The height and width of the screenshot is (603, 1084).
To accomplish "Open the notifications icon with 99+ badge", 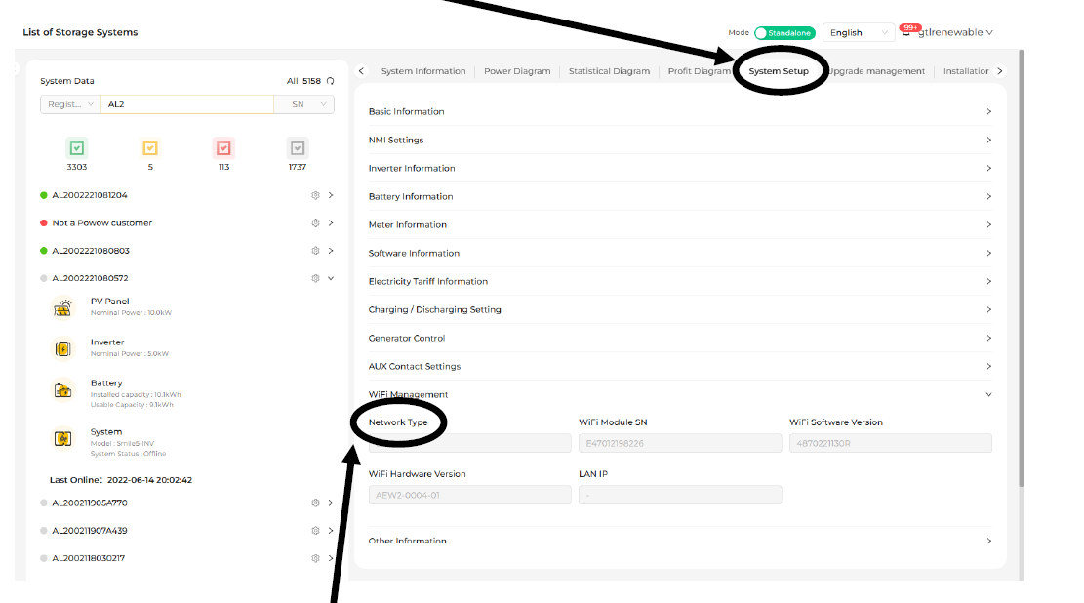I will pyautogui.click(x=908, y=33).
